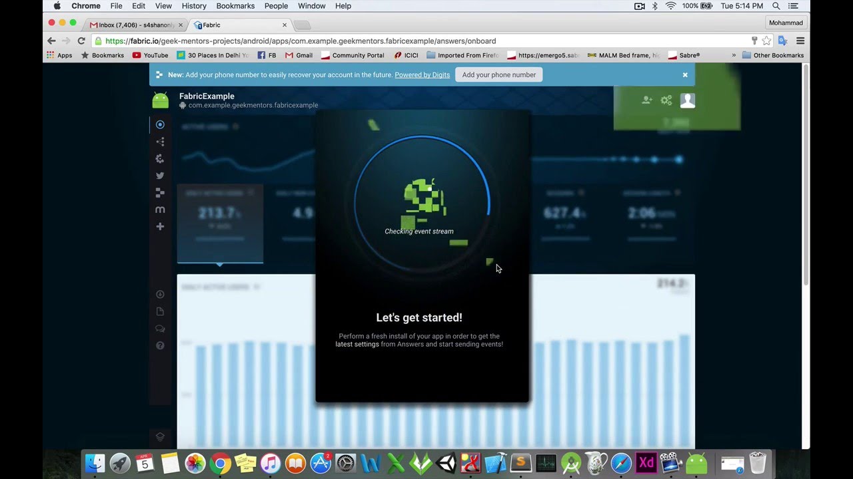Viewport: 853px width, 479px height.
Task: Switch to the Gmail Inbox tab
Action: [x=136, y=25]
